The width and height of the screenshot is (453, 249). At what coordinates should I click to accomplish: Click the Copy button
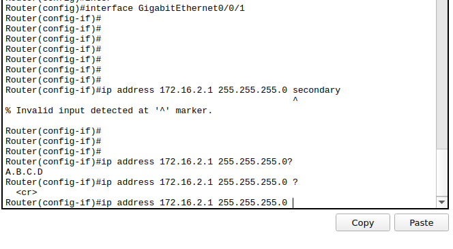point(362,222)
